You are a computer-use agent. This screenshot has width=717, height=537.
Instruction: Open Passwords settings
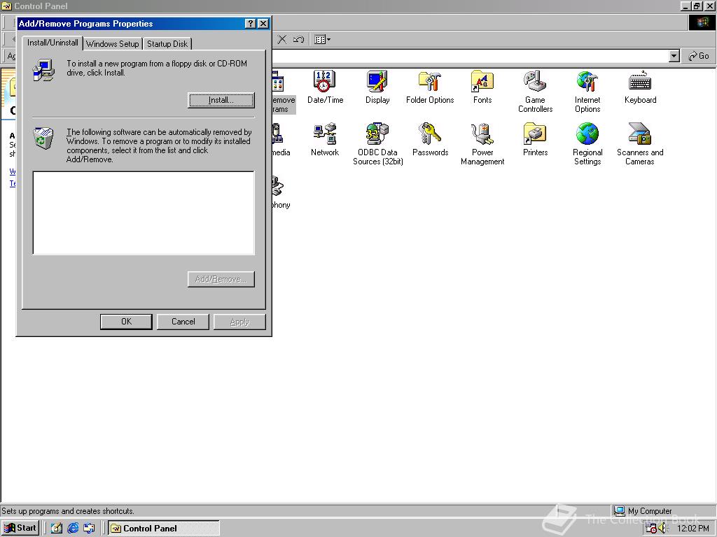[430, 134]
